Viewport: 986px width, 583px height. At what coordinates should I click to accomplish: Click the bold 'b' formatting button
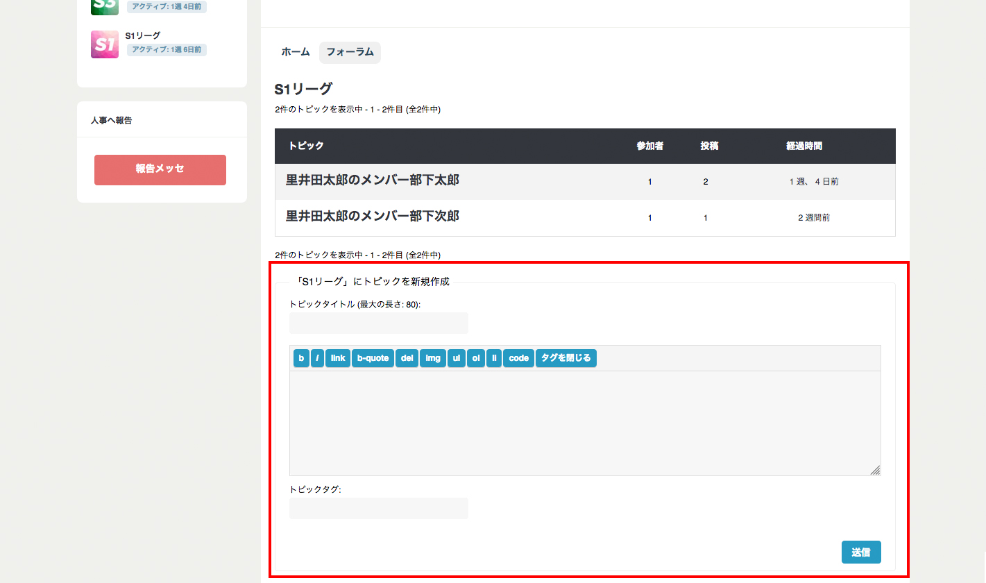tap(301, 358)
